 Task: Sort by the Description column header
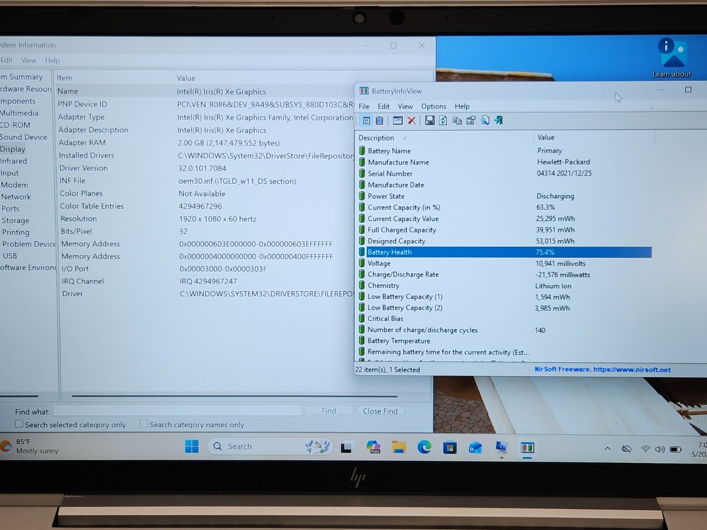tap(445, 138)
